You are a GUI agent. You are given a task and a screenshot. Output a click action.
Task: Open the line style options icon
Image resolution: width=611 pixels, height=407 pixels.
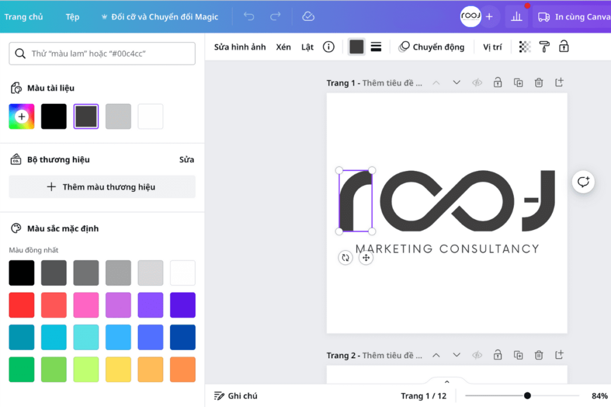click(x=376, y=47)
